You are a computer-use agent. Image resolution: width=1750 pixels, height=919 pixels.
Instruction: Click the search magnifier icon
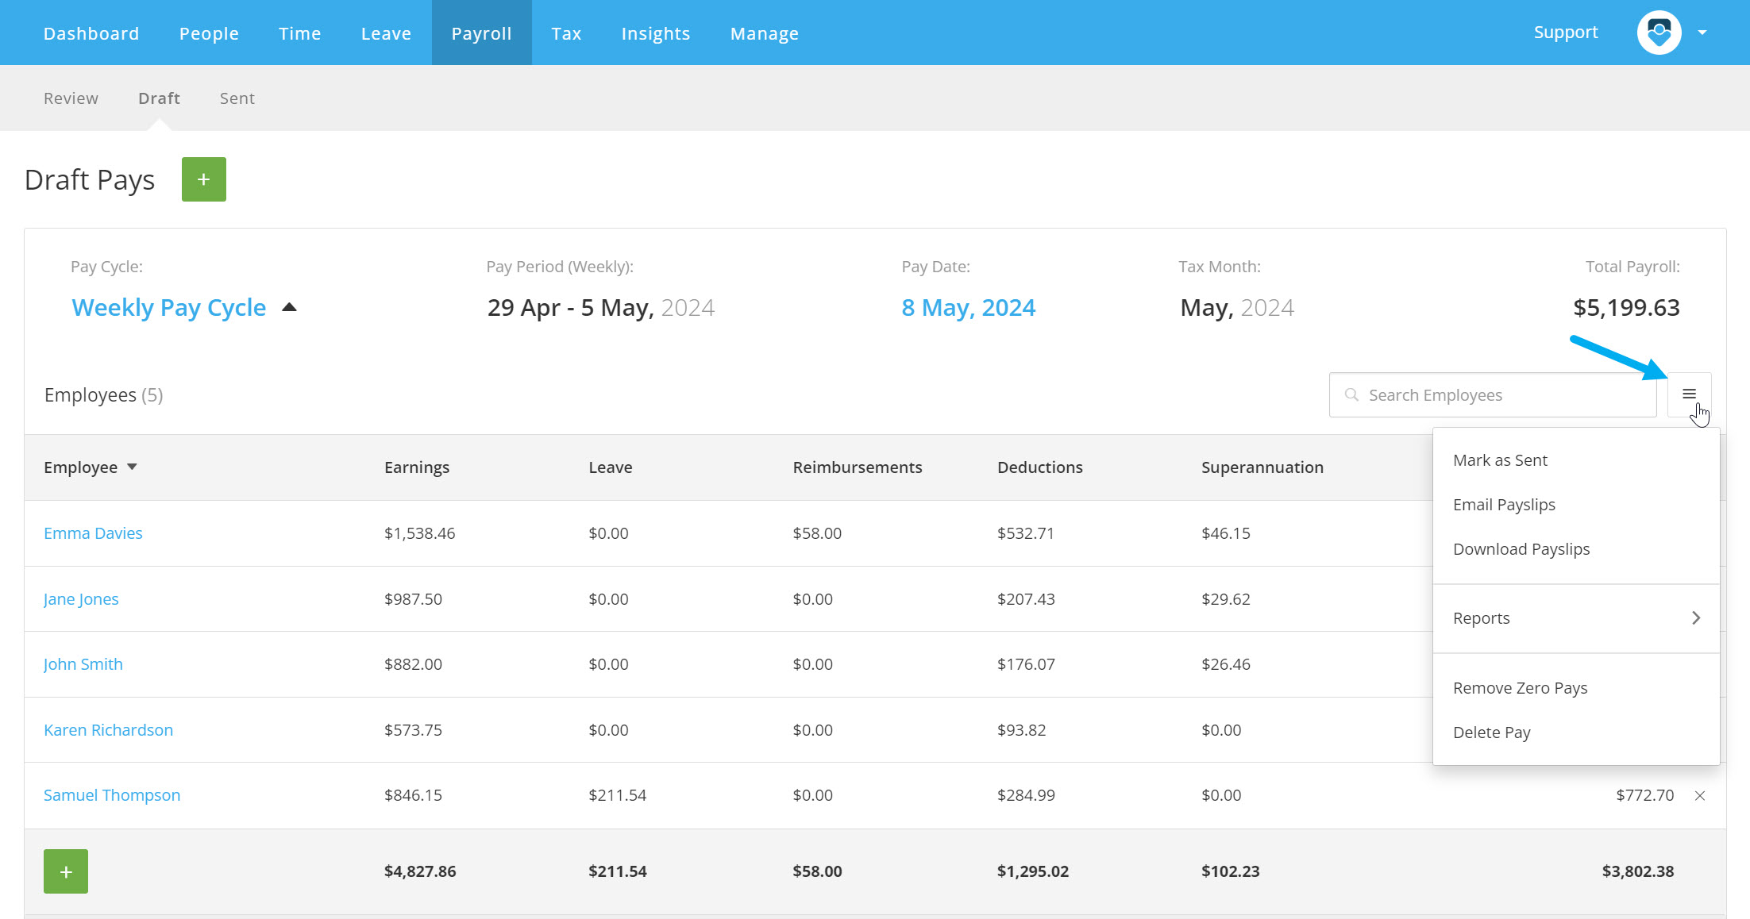[1351, 394]
